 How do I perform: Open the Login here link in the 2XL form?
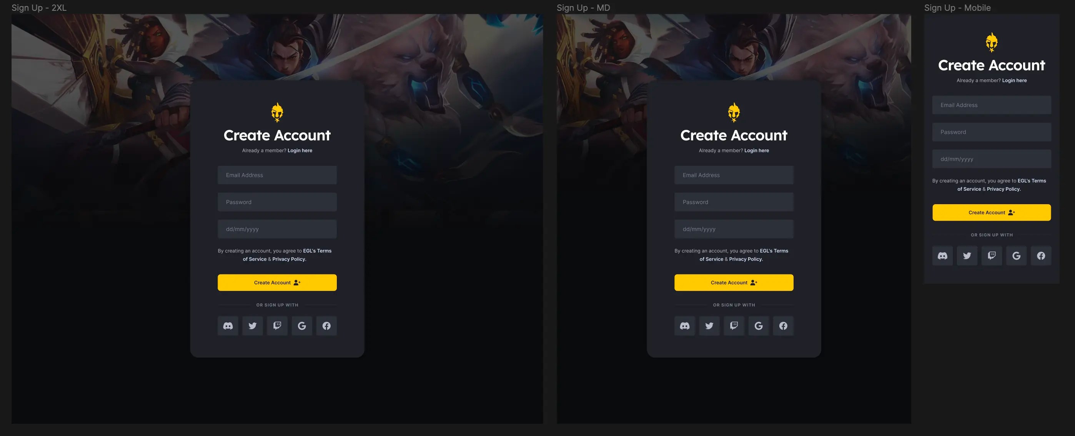300,151
